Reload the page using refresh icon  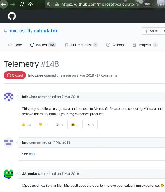tap(22, 4)
